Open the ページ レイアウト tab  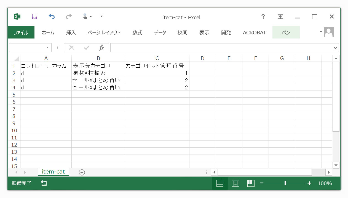(104, 32)
